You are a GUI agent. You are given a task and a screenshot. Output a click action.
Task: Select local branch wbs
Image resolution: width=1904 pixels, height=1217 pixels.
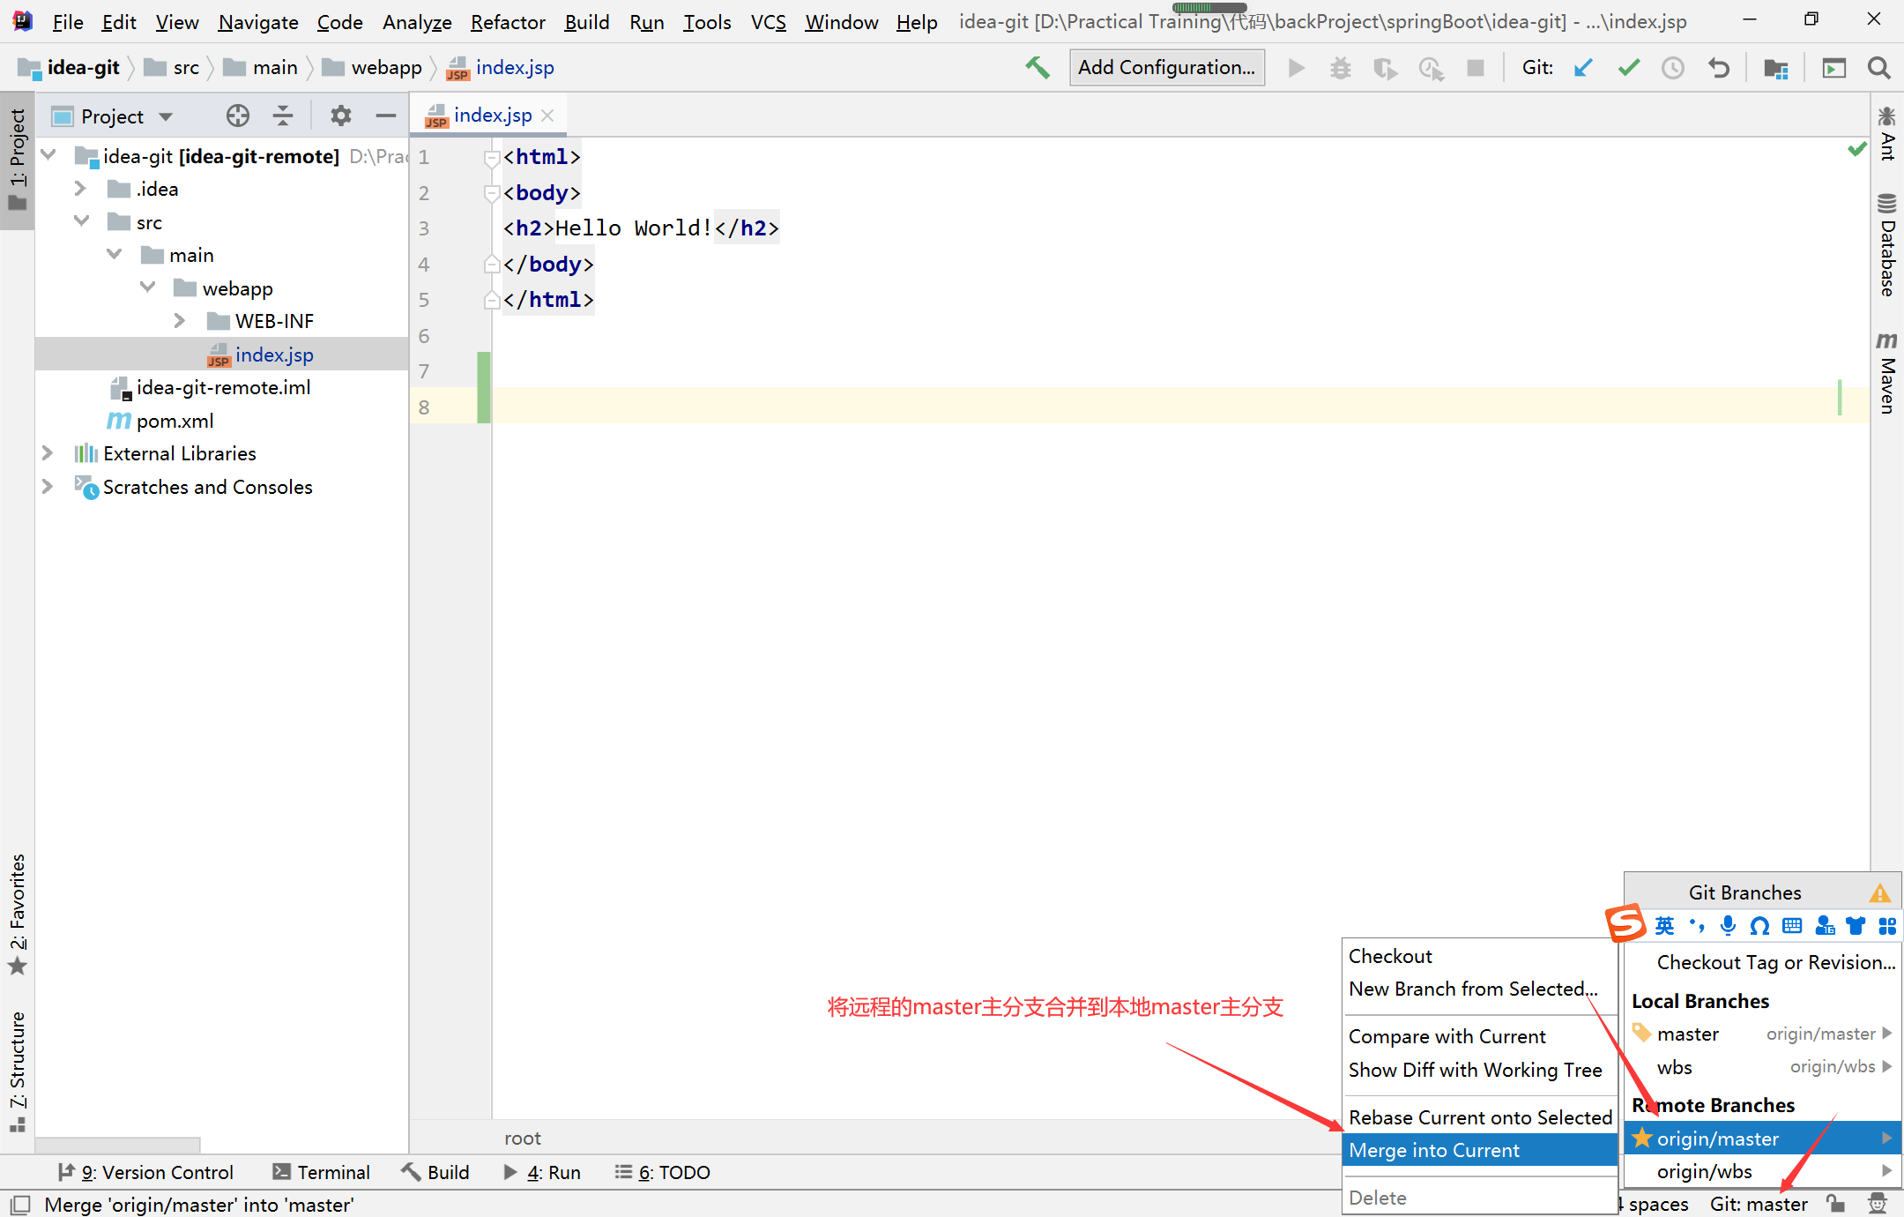click(1763, 1067)
